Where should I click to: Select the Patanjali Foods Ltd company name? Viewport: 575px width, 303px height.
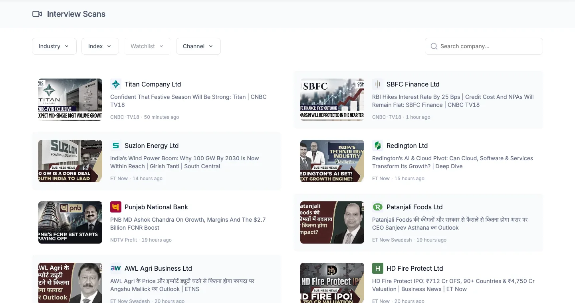[x=414, y=207]
